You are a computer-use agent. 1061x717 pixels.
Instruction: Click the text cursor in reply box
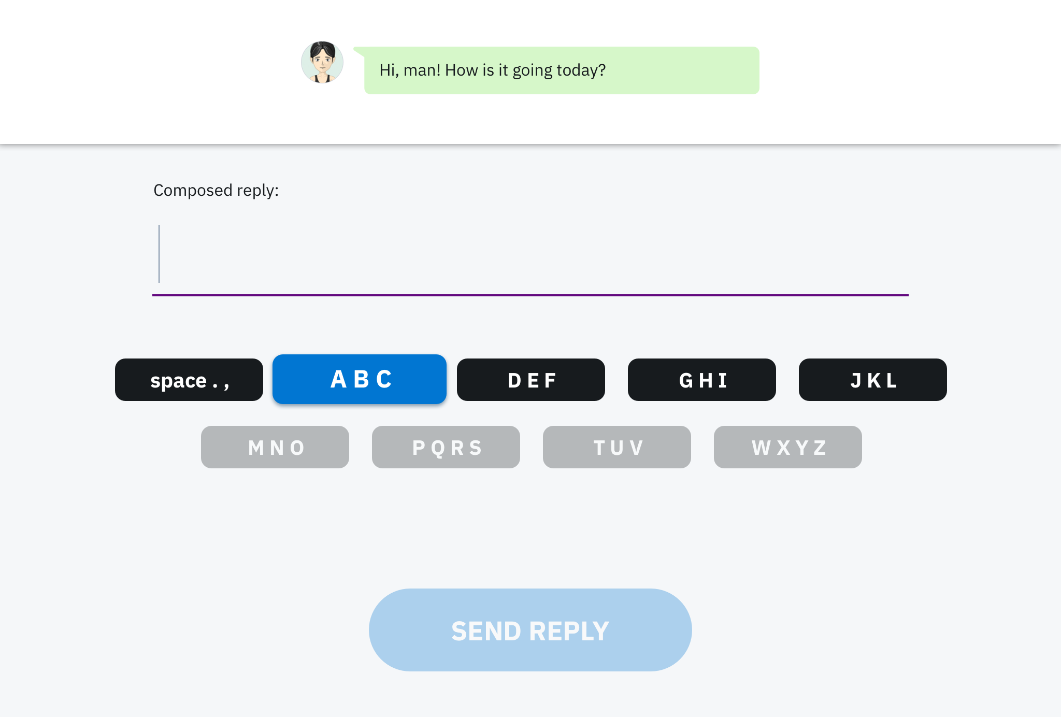click(x=159, y=254)
